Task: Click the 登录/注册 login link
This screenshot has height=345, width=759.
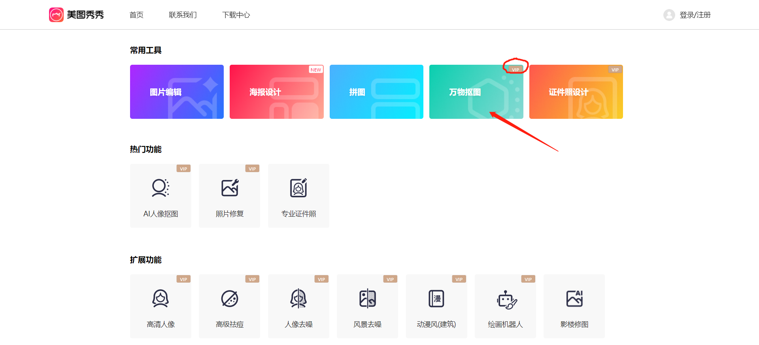Action: pos(695,15)
